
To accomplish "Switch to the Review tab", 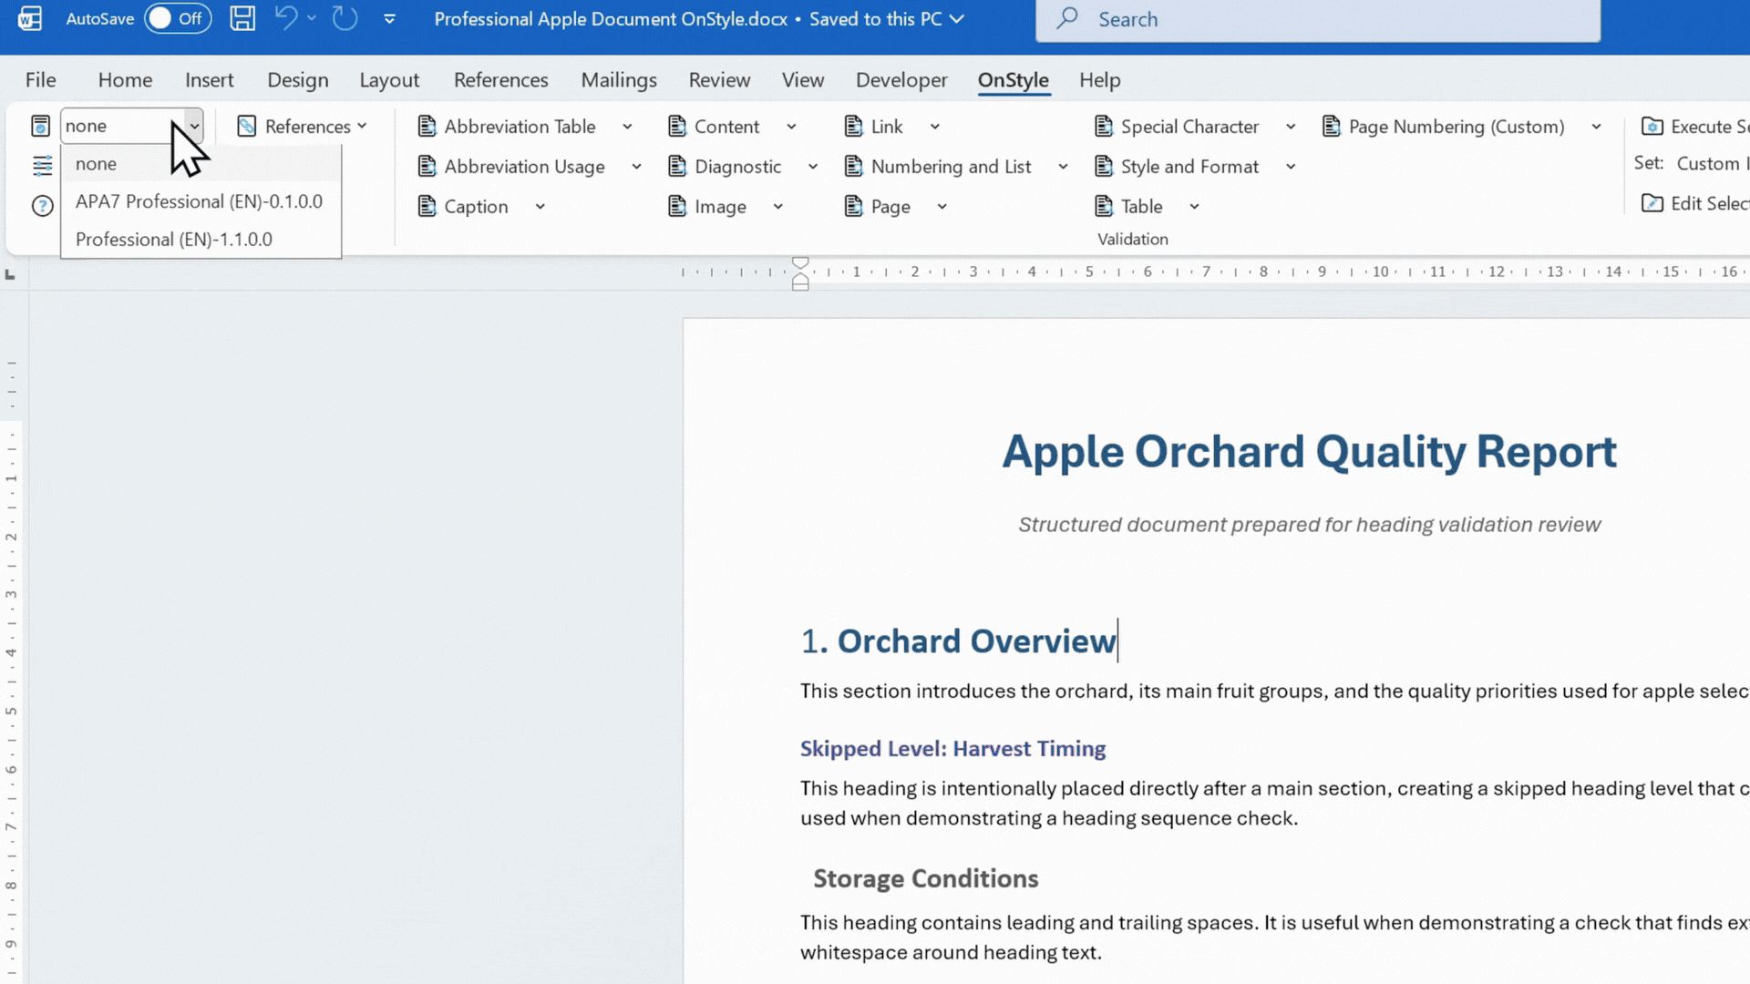I will [x=719, y=80].
